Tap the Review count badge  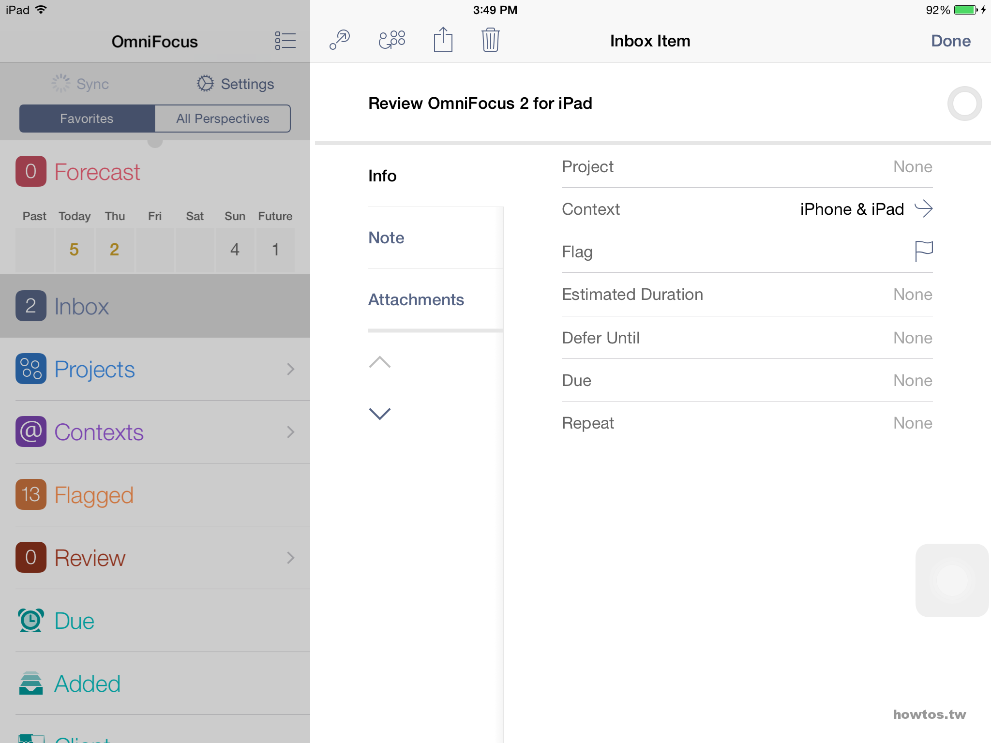click(31, 557)
